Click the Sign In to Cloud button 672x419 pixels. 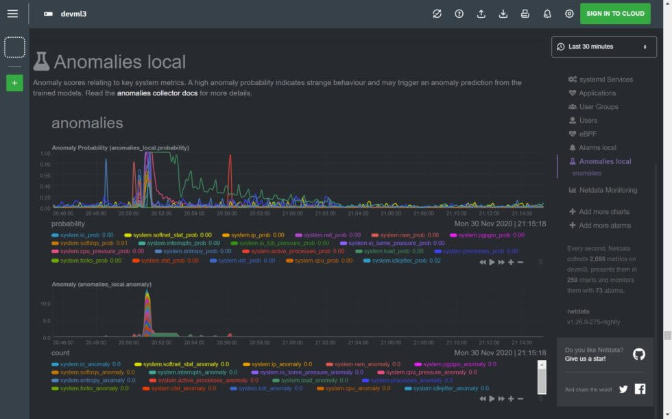(x=614, y=14)
